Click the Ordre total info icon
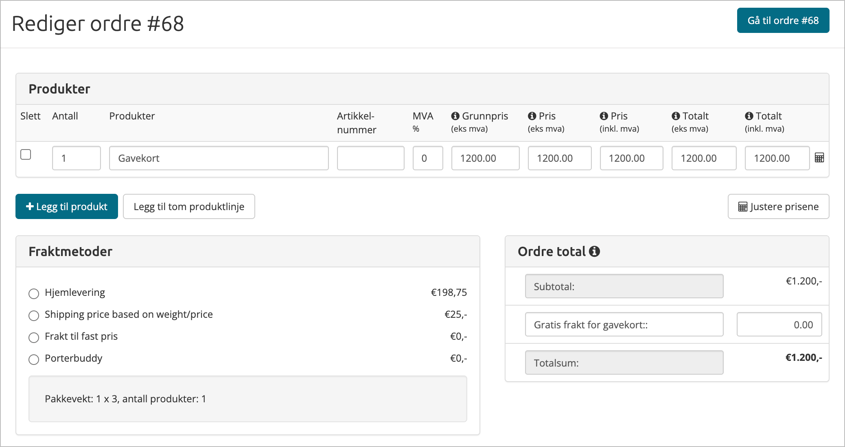Screen dimensions: 845x447 pyautogui.click(x=594, y=252)
